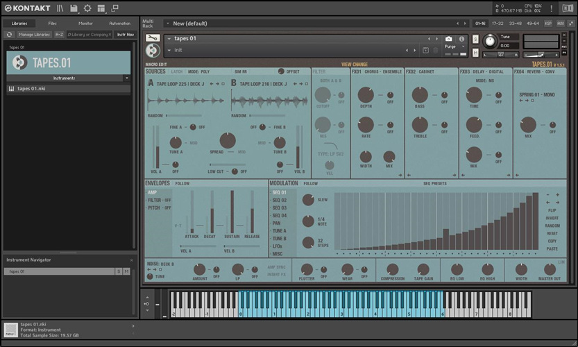The height and width of the screenshot is (347, 578).
Task: Click the save floppy disk icon
Action: [x=74, y=8]
